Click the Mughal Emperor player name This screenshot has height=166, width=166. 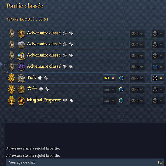(44, 100)
